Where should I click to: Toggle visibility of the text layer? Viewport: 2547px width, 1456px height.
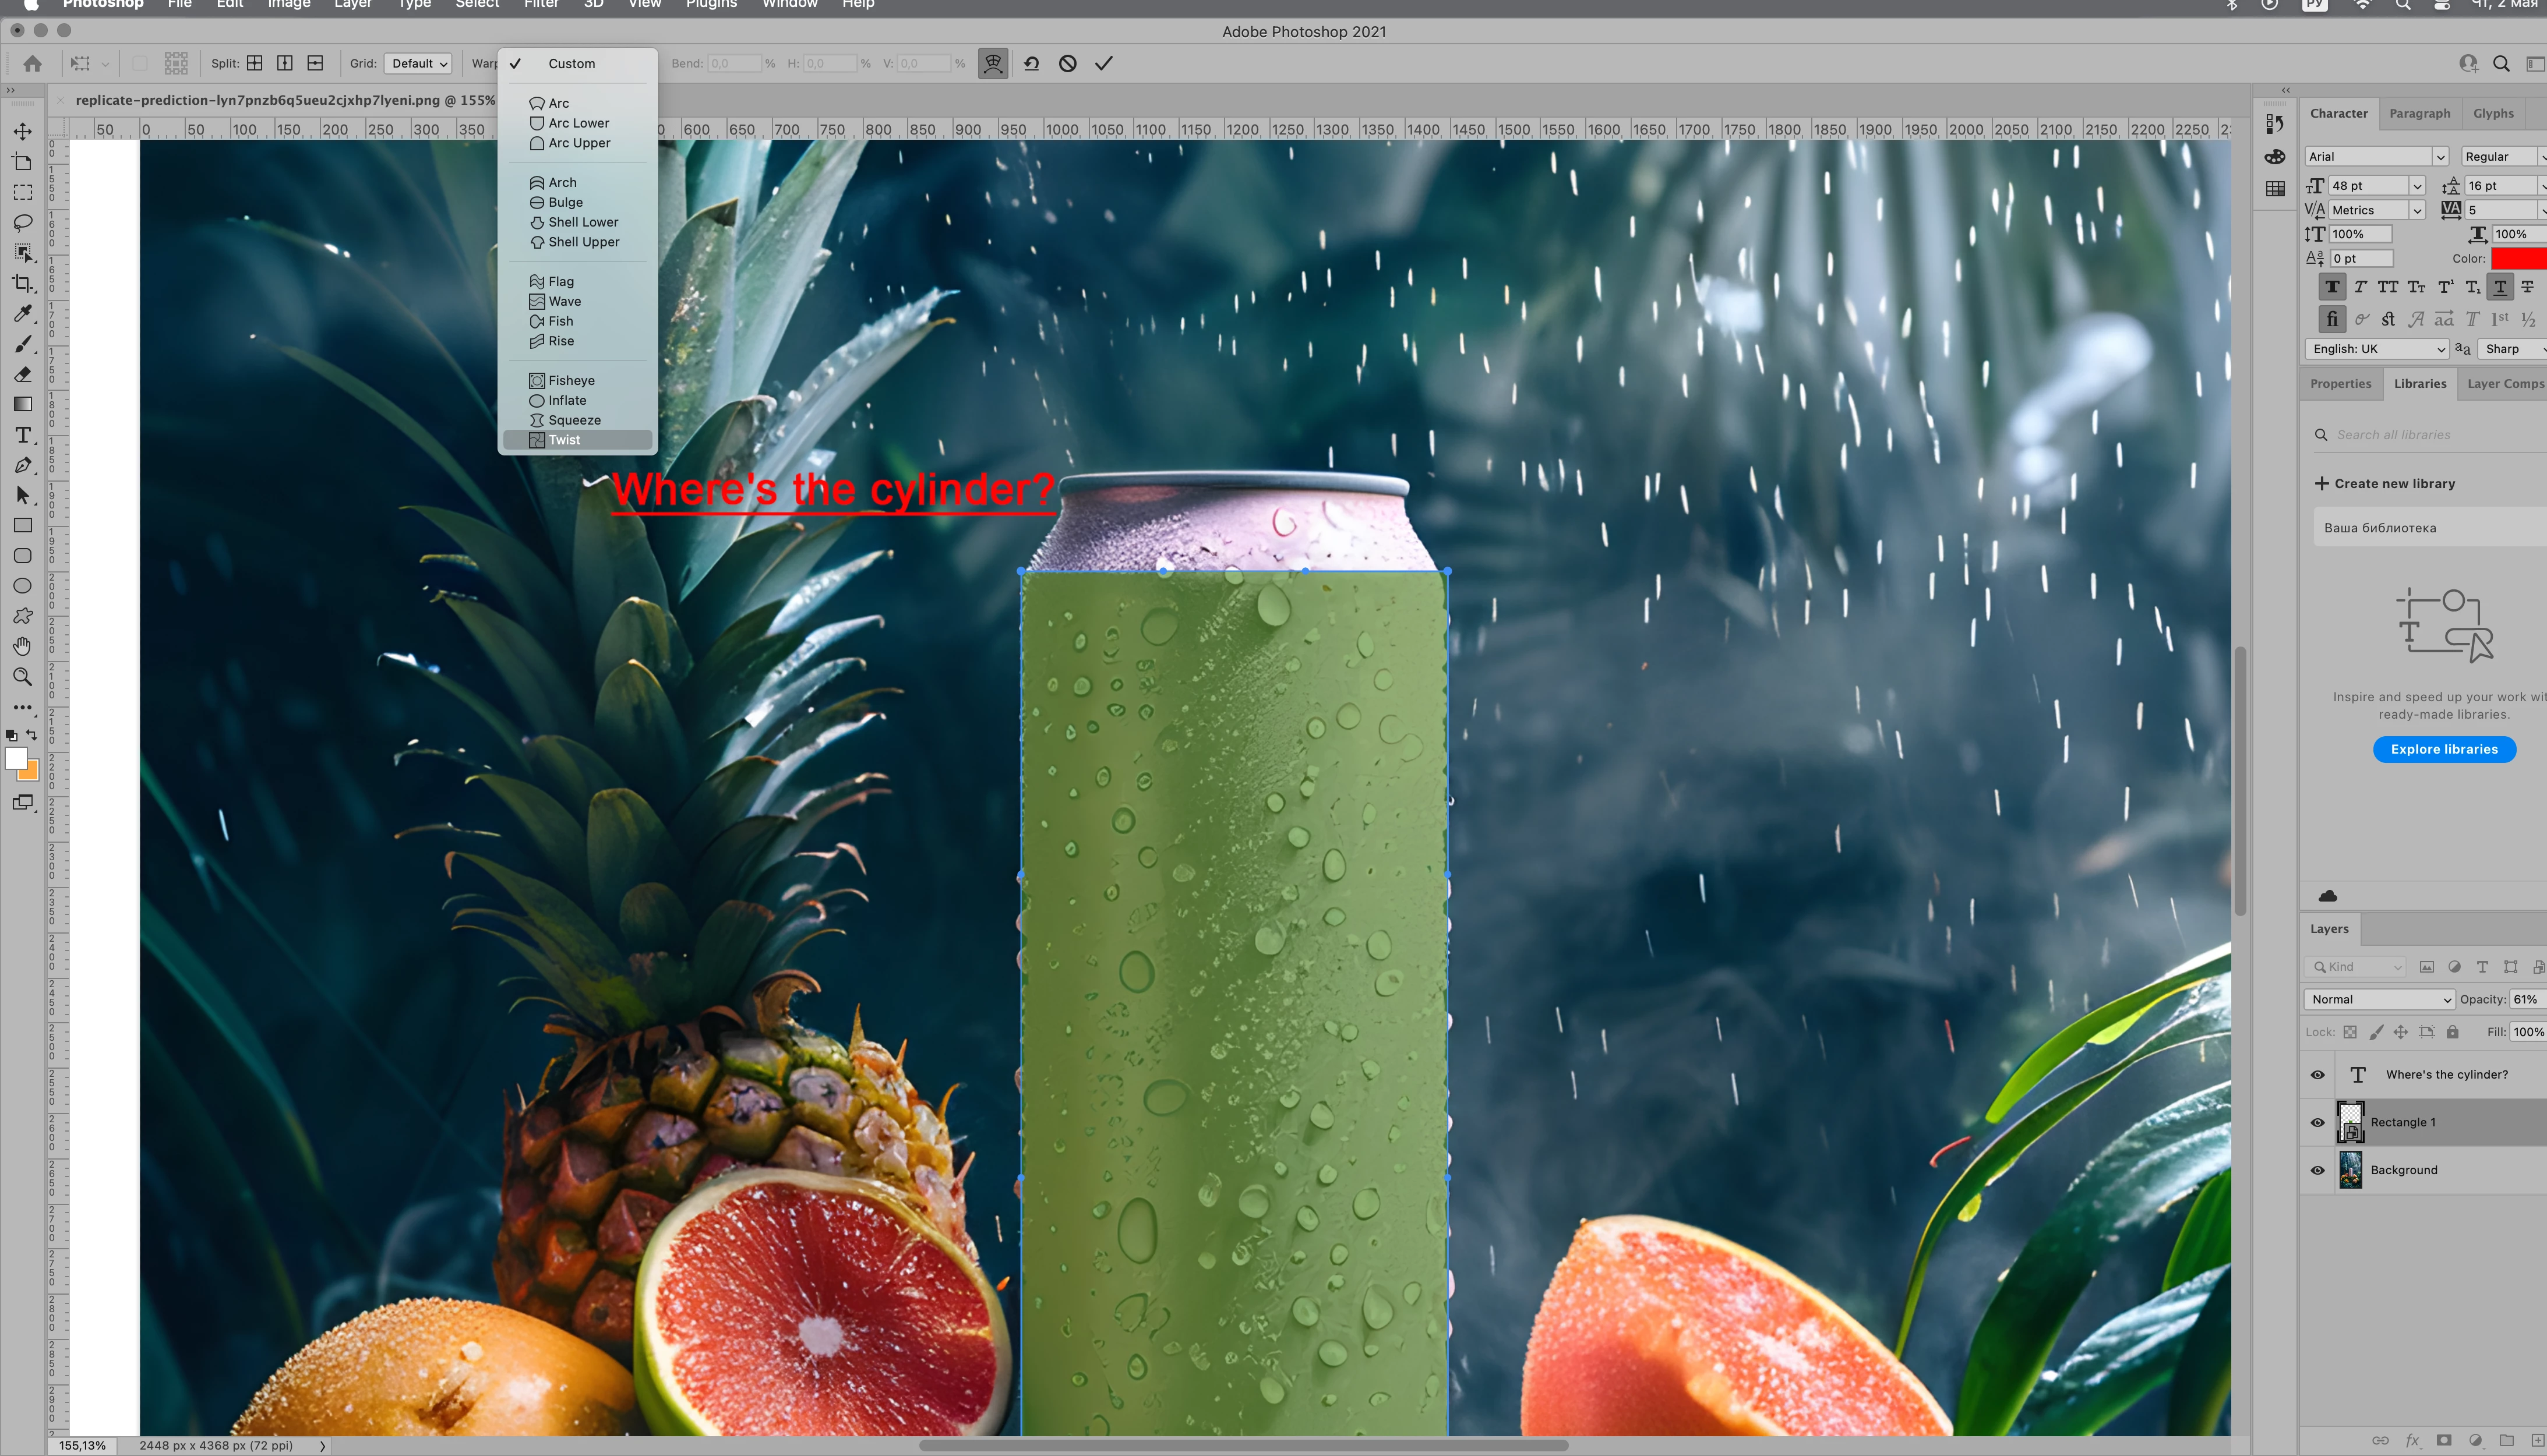tap(2317, 1074)
